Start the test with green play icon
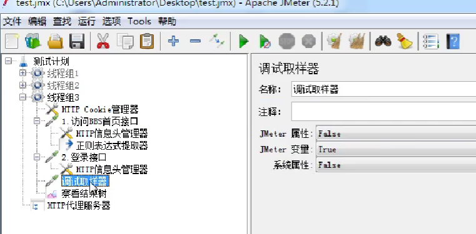 point(243,41)
